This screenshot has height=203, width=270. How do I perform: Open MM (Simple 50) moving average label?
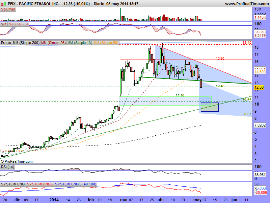tap(106, 43)
